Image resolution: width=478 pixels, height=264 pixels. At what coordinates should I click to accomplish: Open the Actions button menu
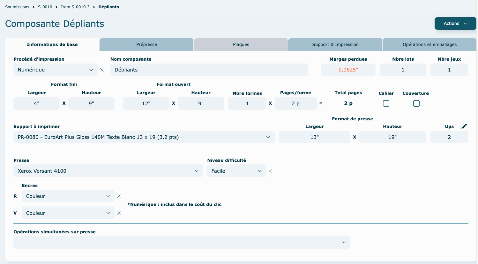(455, 24)
